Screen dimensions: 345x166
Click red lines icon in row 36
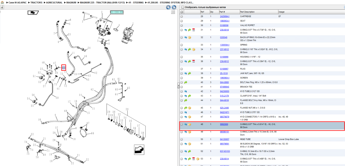click(194, 62)
